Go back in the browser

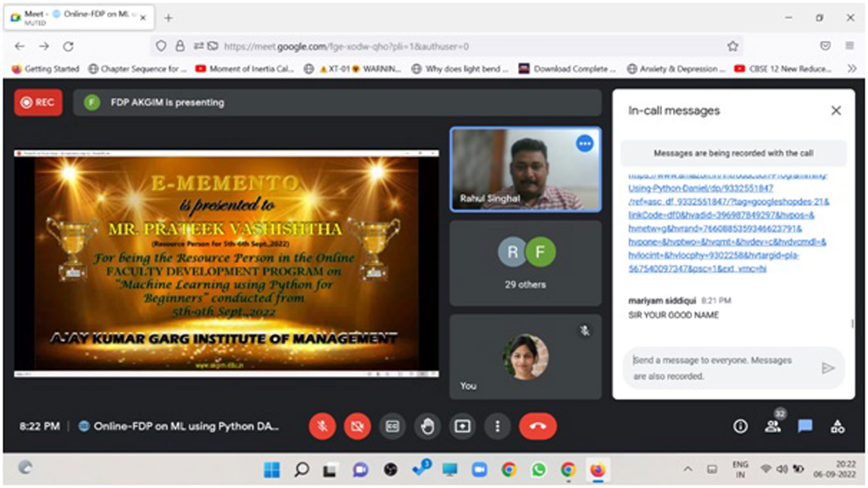(x=19, y=46)
